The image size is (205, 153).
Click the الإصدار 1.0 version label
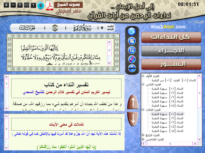[x=196, y=22]
